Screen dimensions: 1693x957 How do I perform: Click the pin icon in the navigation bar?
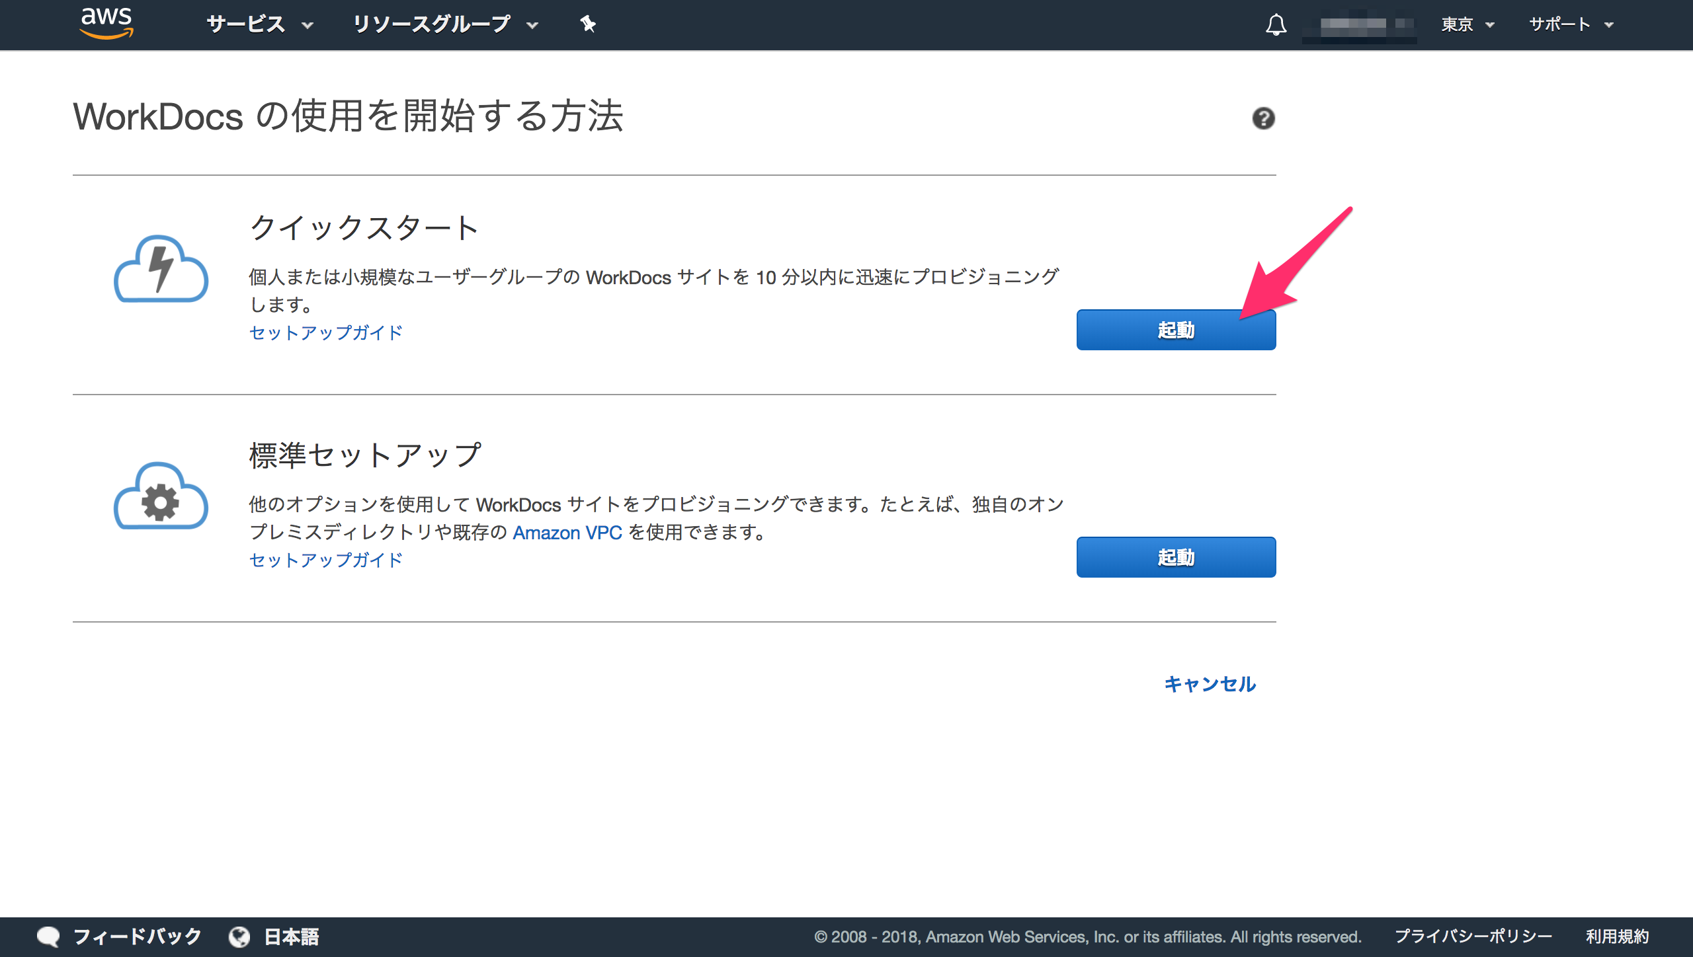[x=587, y=24]
